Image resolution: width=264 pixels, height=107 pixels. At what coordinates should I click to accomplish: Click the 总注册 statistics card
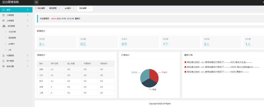tap(57, 42)
